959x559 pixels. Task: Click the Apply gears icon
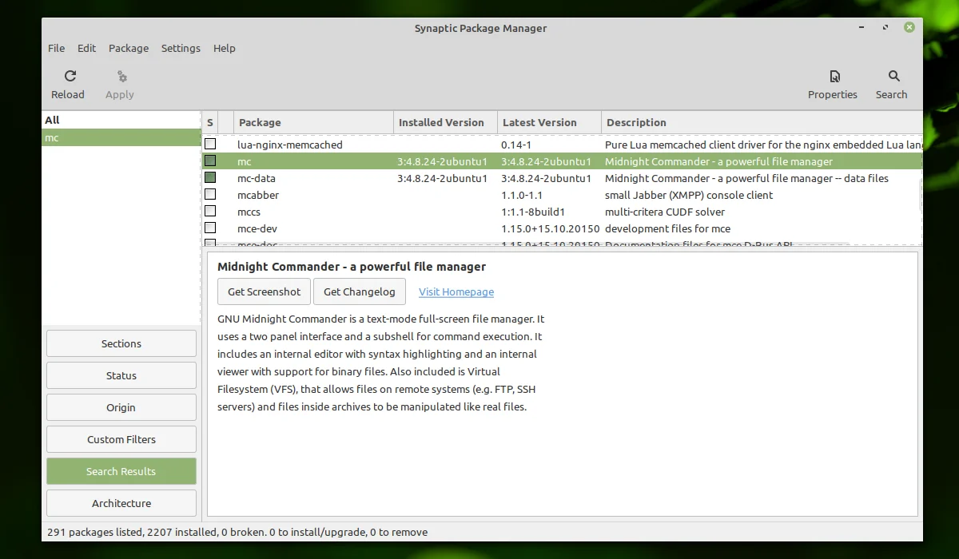point(121,76)
